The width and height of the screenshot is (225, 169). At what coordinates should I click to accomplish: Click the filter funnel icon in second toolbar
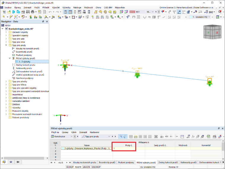click(x=128, y=17)
